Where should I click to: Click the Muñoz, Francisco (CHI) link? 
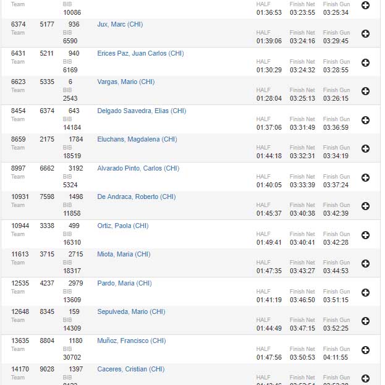(x=131, y=341)
